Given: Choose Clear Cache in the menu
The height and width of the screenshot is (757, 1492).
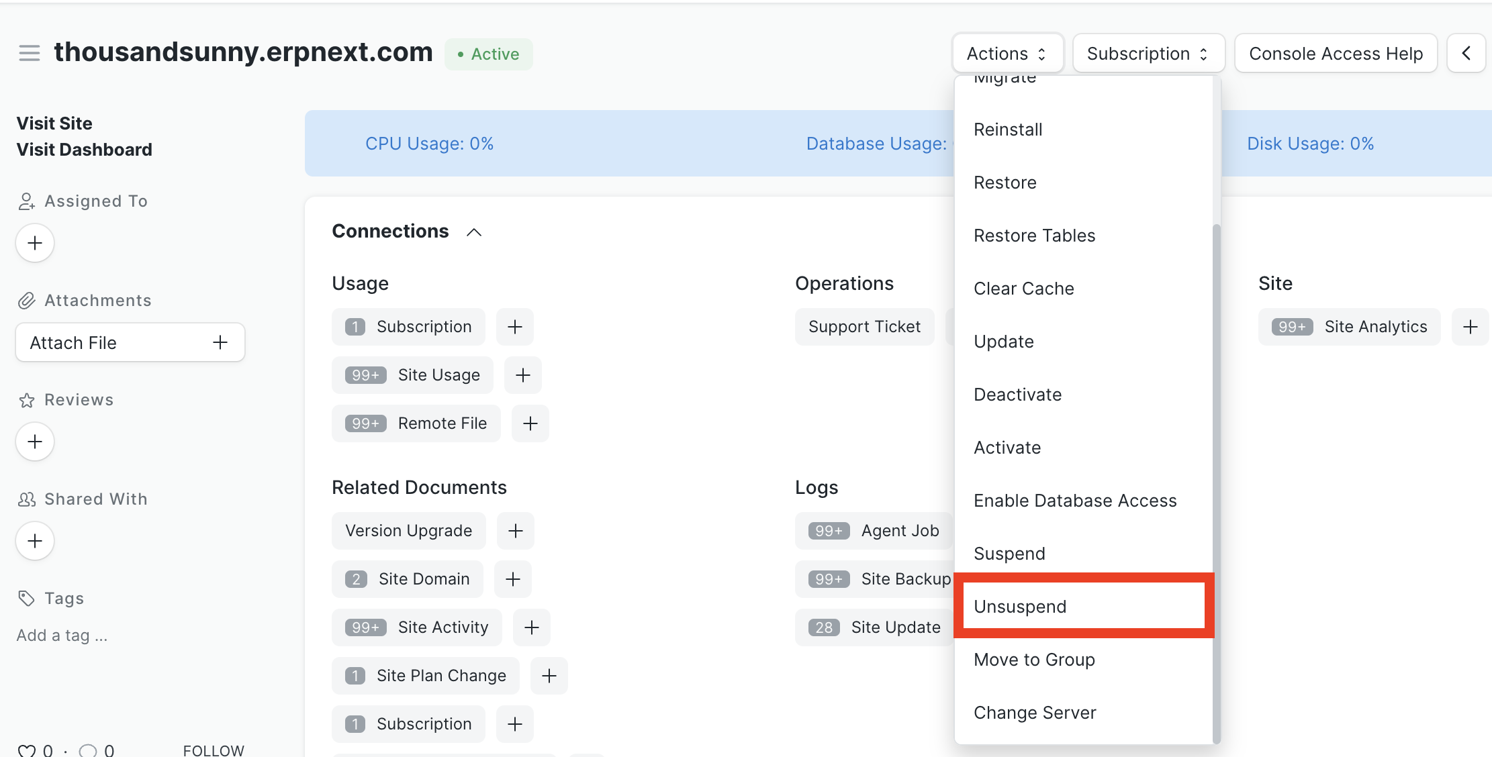Looking at the screenshot, I should (x=1023, y=289).
